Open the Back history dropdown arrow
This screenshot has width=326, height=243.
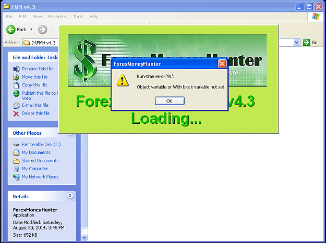click(x=31, y=30)
